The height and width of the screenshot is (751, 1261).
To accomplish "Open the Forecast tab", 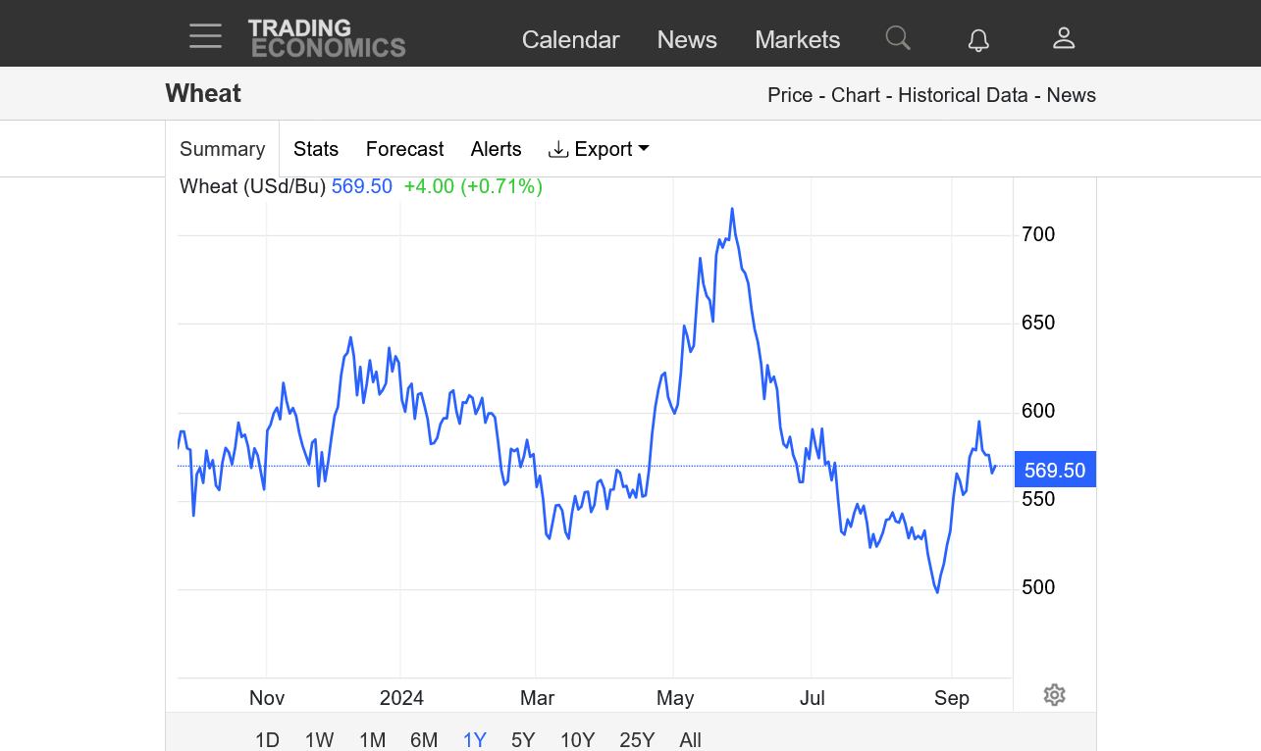I will [x=404, y=149].
